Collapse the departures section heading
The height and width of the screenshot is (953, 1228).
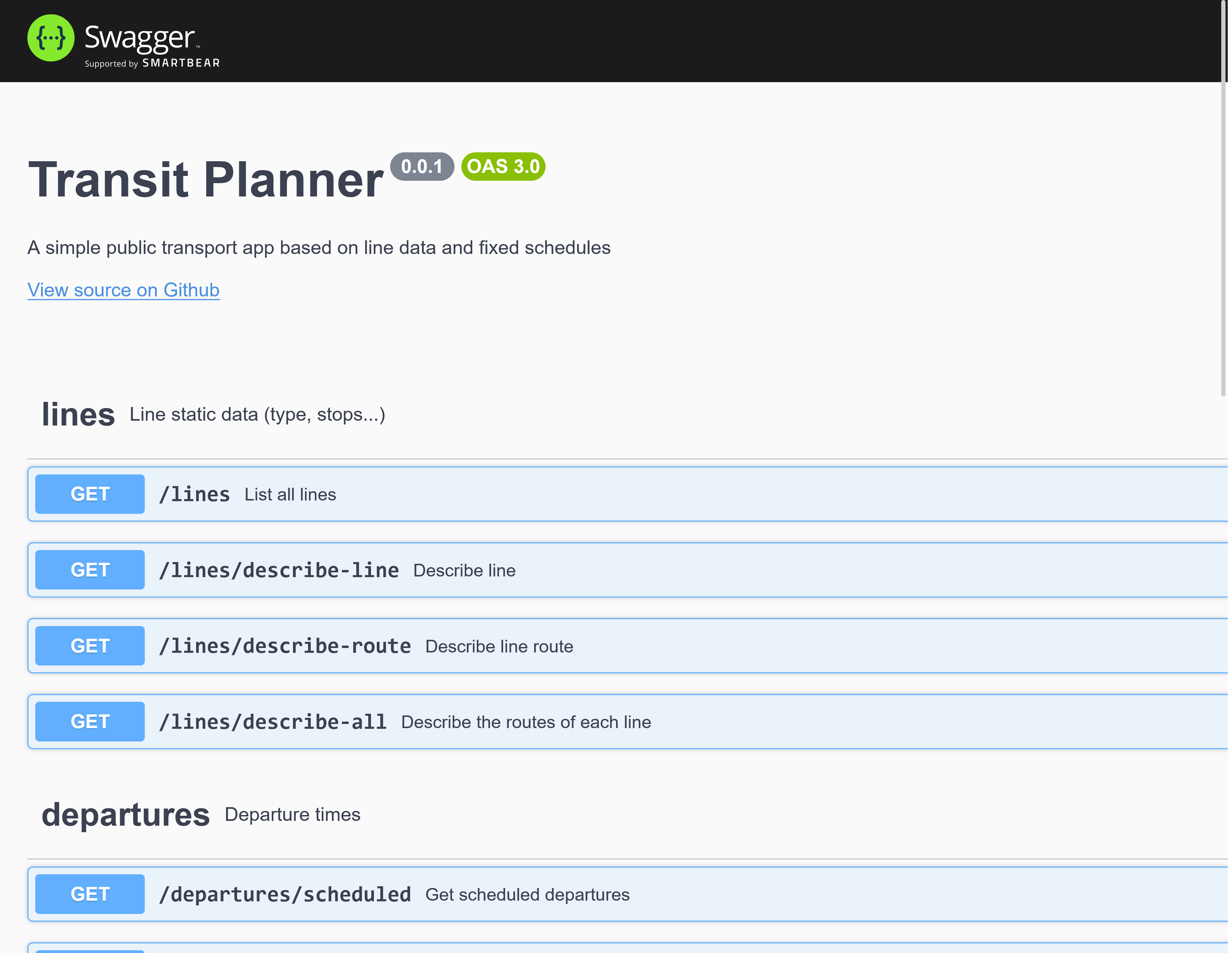tap(125, 815)
